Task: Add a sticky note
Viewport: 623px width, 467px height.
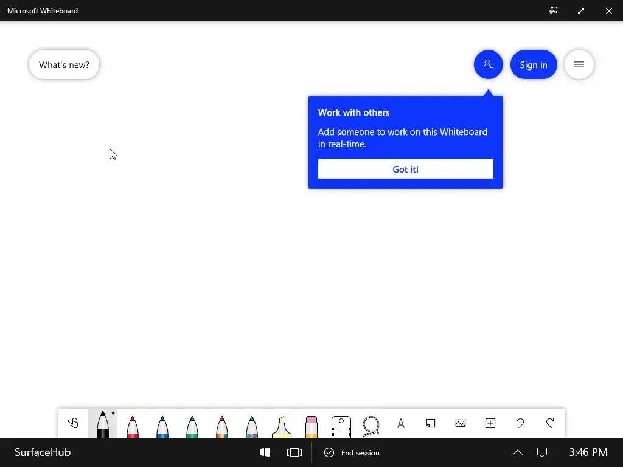Action: pyautogui.click(x=431, y=423)
